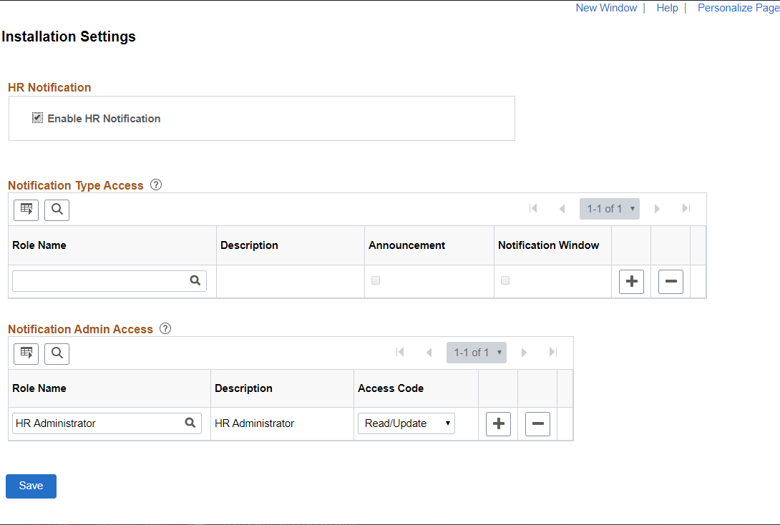Toggle Announcement checkbox in Type Access row
Viewport: 780px width, 525px height.
pos(376,280)
